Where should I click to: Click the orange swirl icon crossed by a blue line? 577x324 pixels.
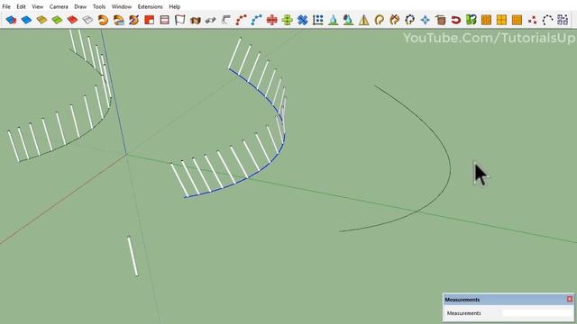tap(134, 20)
